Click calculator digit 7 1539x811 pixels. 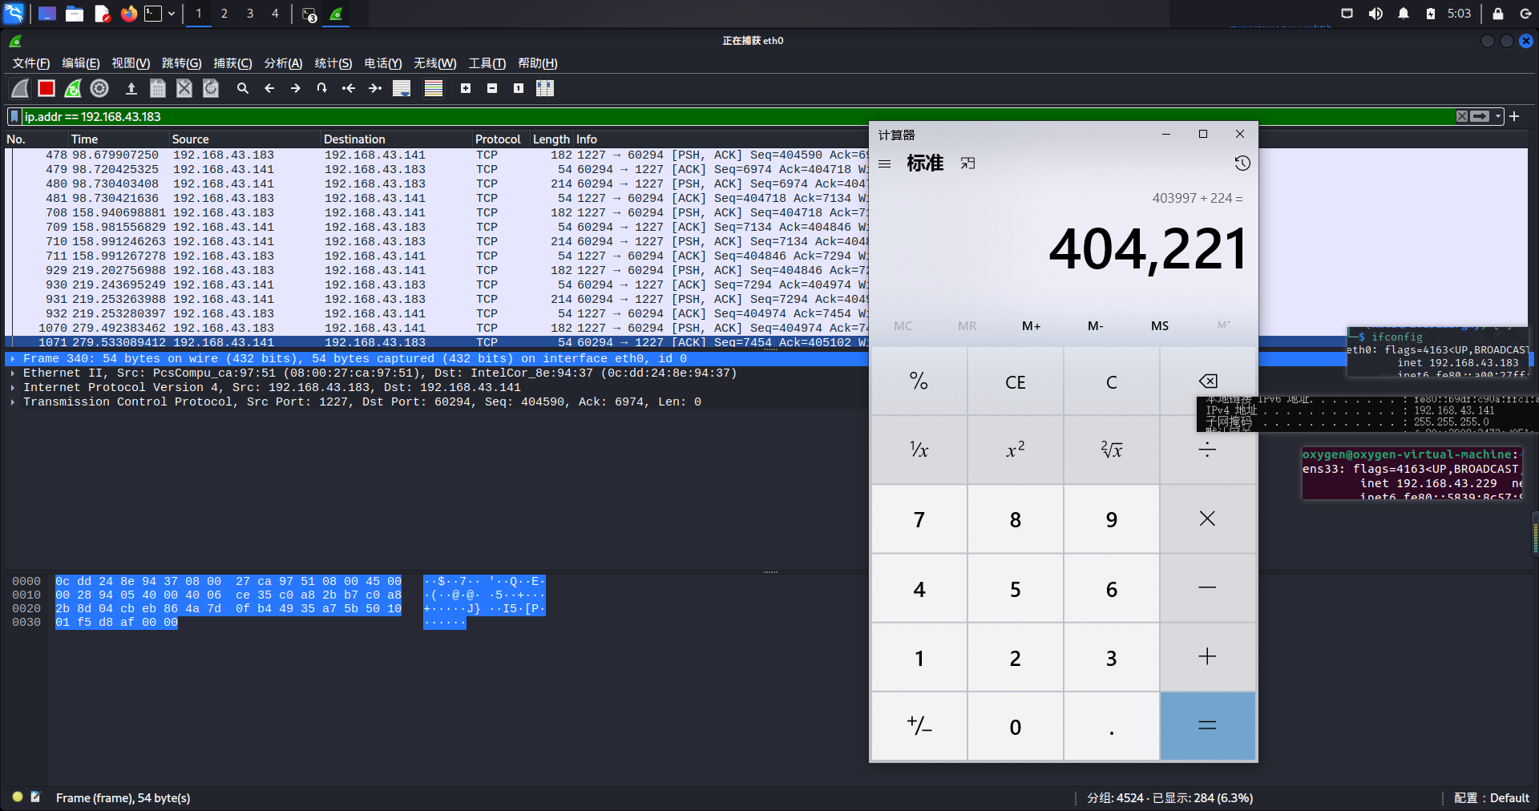coord(919,520)
